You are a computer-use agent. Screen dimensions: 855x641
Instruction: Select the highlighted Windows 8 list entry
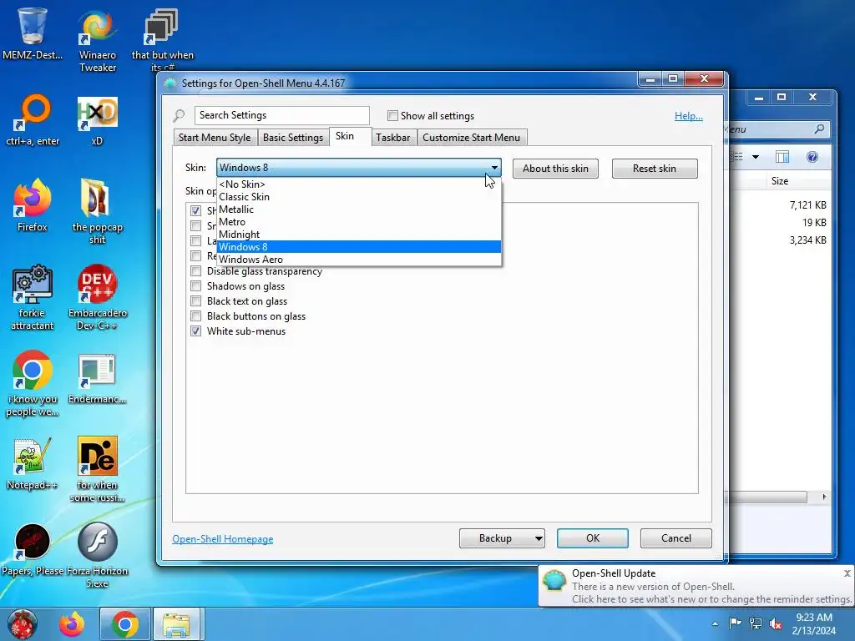(x=359, y=247)
